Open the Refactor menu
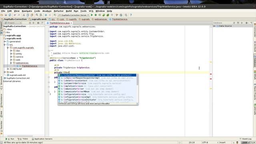 coord(59,11)
